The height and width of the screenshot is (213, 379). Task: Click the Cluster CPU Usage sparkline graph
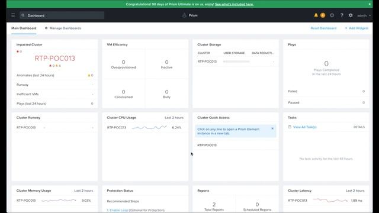[x=149, y=127]
